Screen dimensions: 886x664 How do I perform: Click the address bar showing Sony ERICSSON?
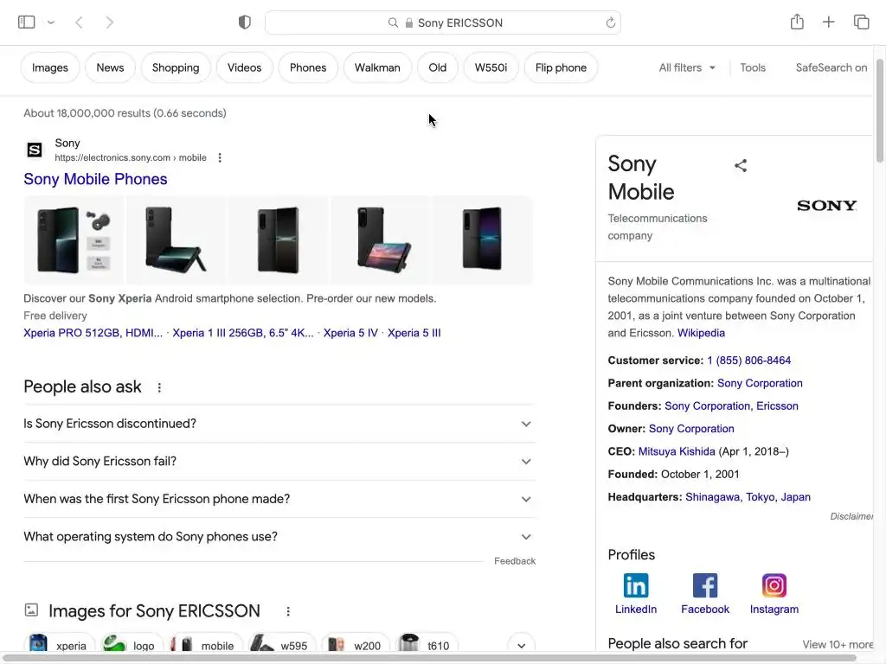click(443, 22)
